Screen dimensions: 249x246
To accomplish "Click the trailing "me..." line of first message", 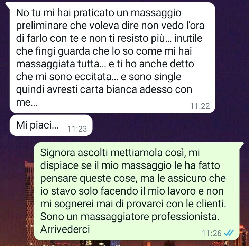I will point(27,103).
